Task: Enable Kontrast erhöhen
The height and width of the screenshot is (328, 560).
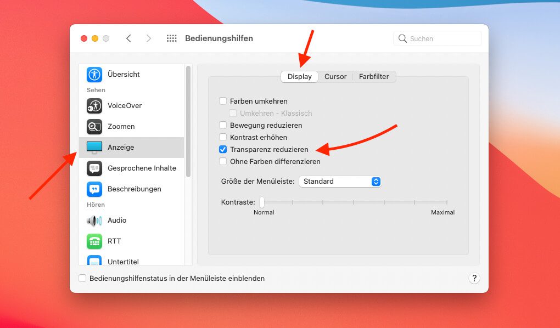Action: pos(223,137)
